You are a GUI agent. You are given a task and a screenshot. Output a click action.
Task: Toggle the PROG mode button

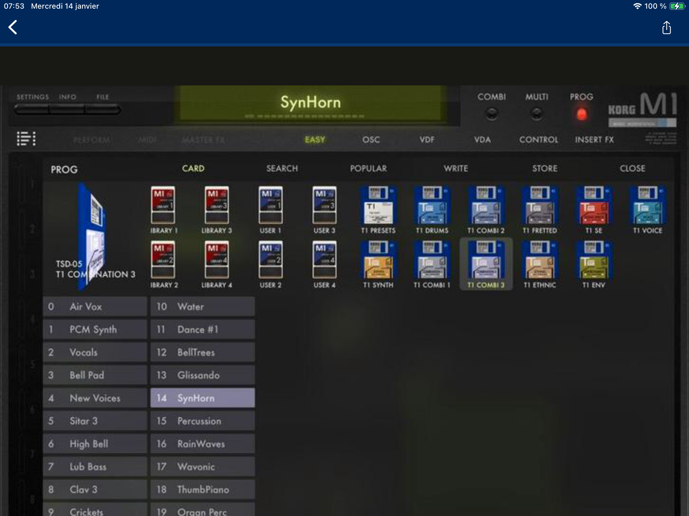(581, 114)
